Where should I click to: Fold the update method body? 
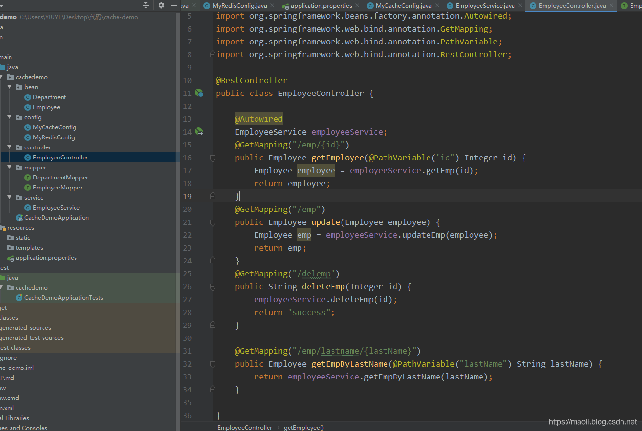pyautogui.click(x=213, y=222)
